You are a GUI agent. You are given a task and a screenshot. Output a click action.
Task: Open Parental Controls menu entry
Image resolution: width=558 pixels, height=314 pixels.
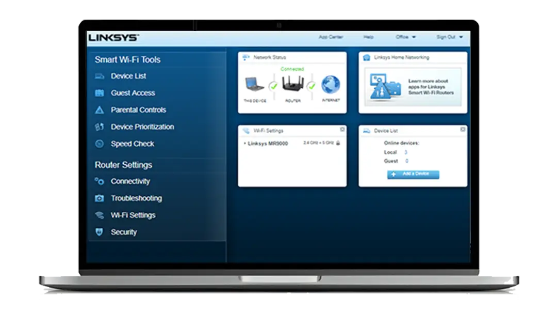point(138,110)
